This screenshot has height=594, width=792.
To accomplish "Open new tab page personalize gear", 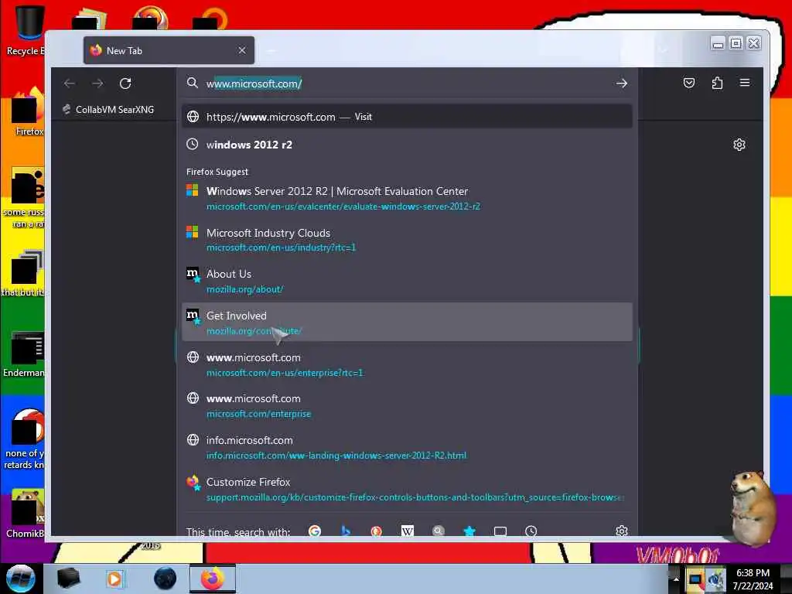I will click(739, 145).
